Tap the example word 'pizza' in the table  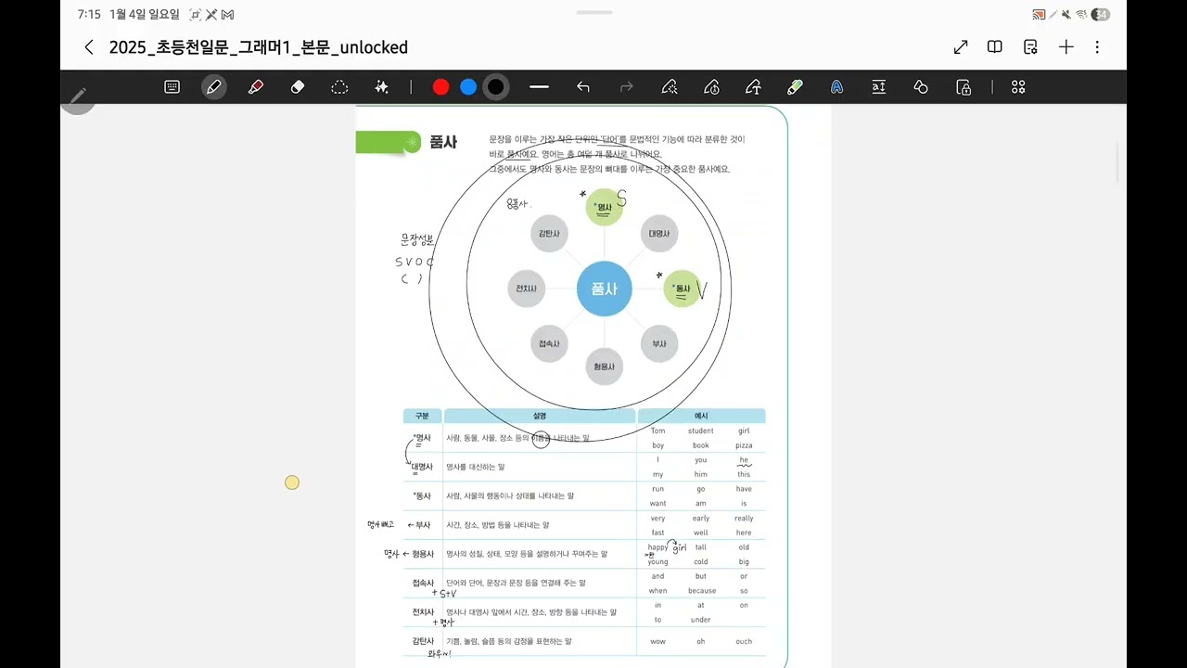tap(744, 445)
